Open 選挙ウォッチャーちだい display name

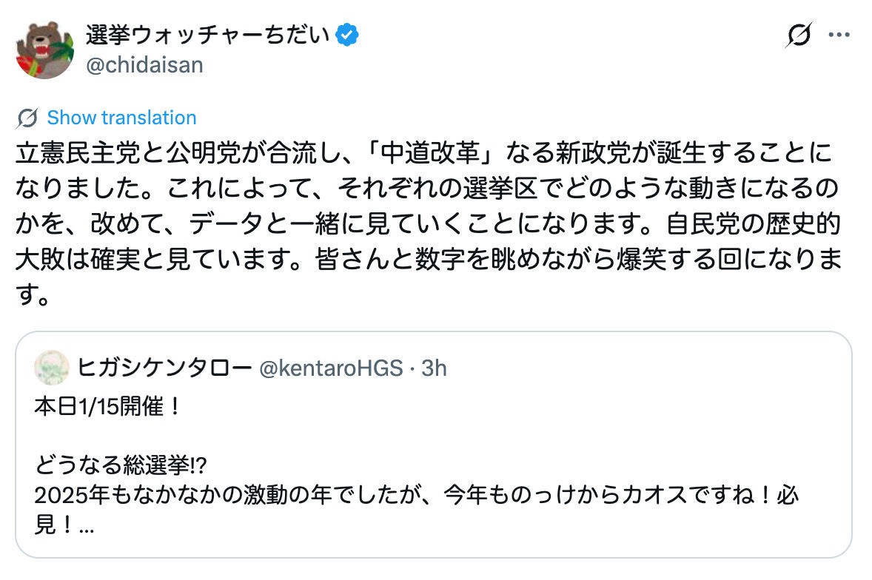(x=207, y=34)
